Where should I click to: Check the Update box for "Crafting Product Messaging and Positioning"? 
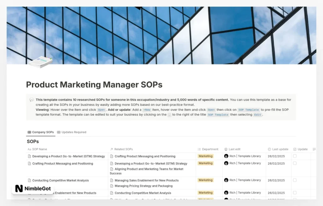pos(295,163)
